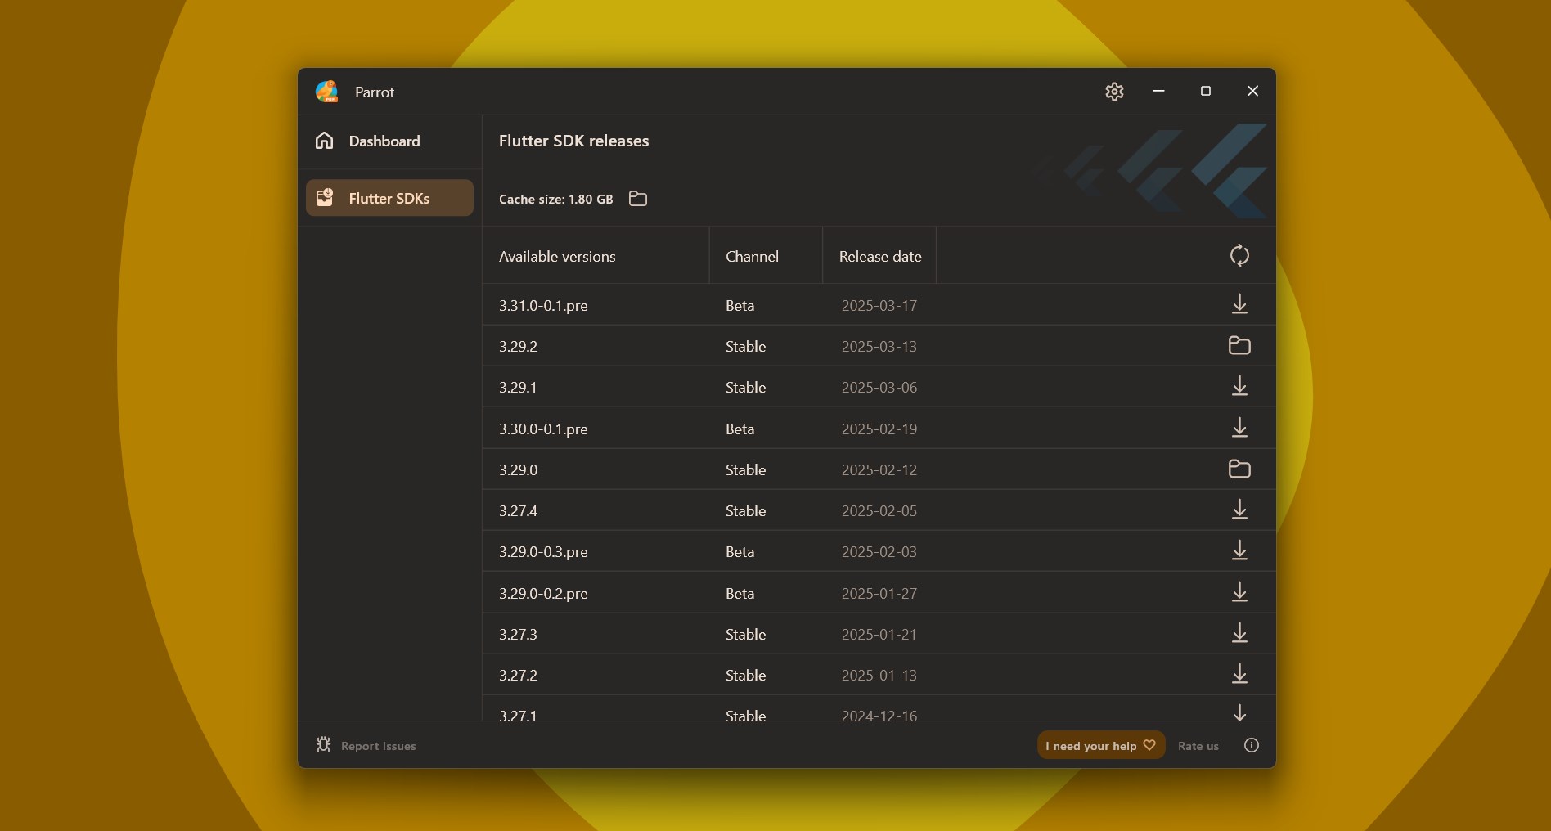Select version text 3.29.0-0.2.pre

point(543,594)
